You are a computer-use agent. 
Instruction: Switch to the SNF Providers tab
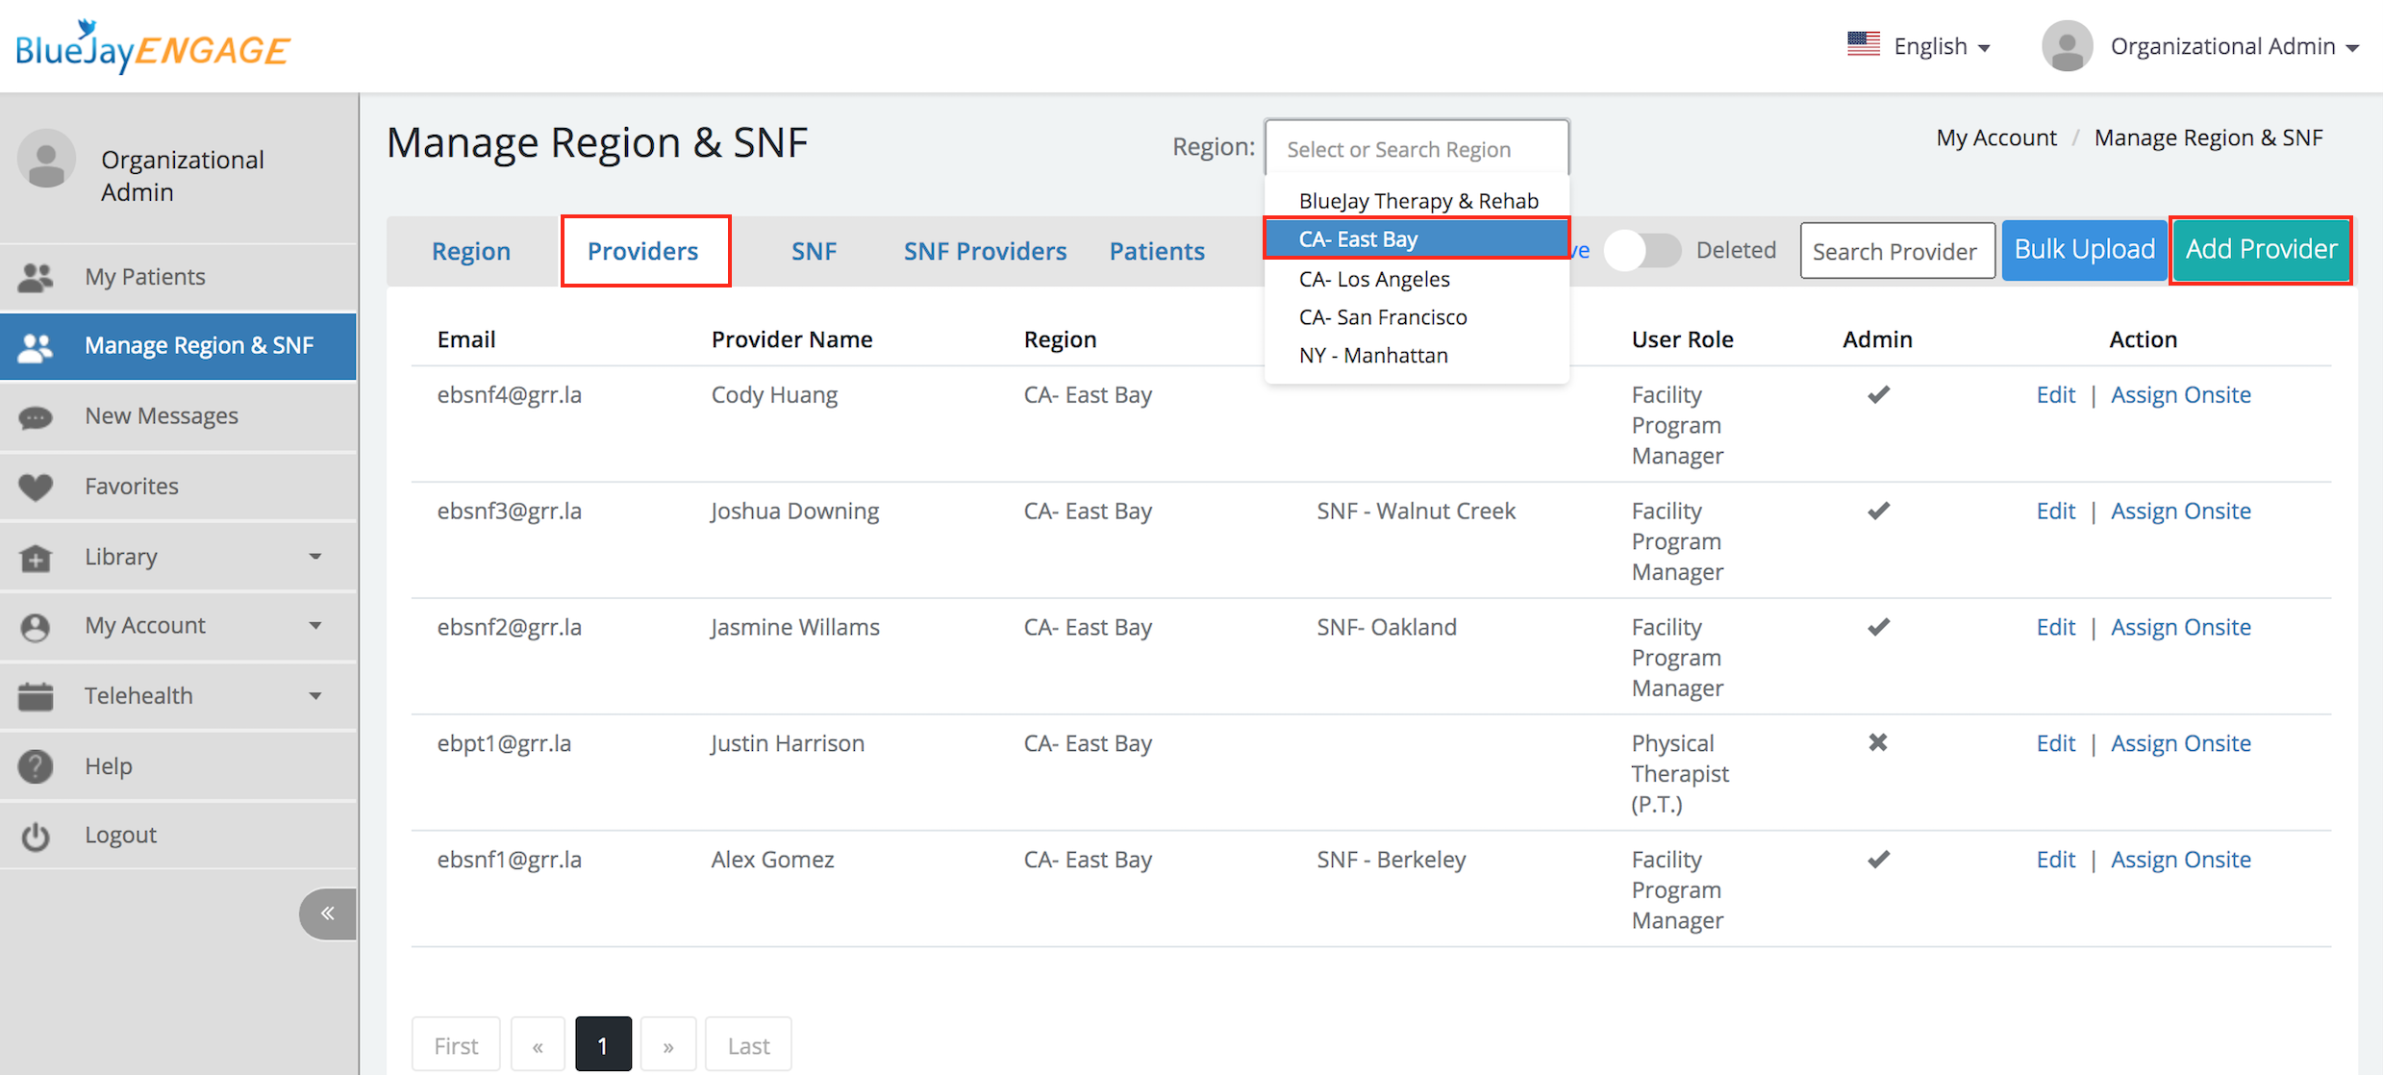985,251
